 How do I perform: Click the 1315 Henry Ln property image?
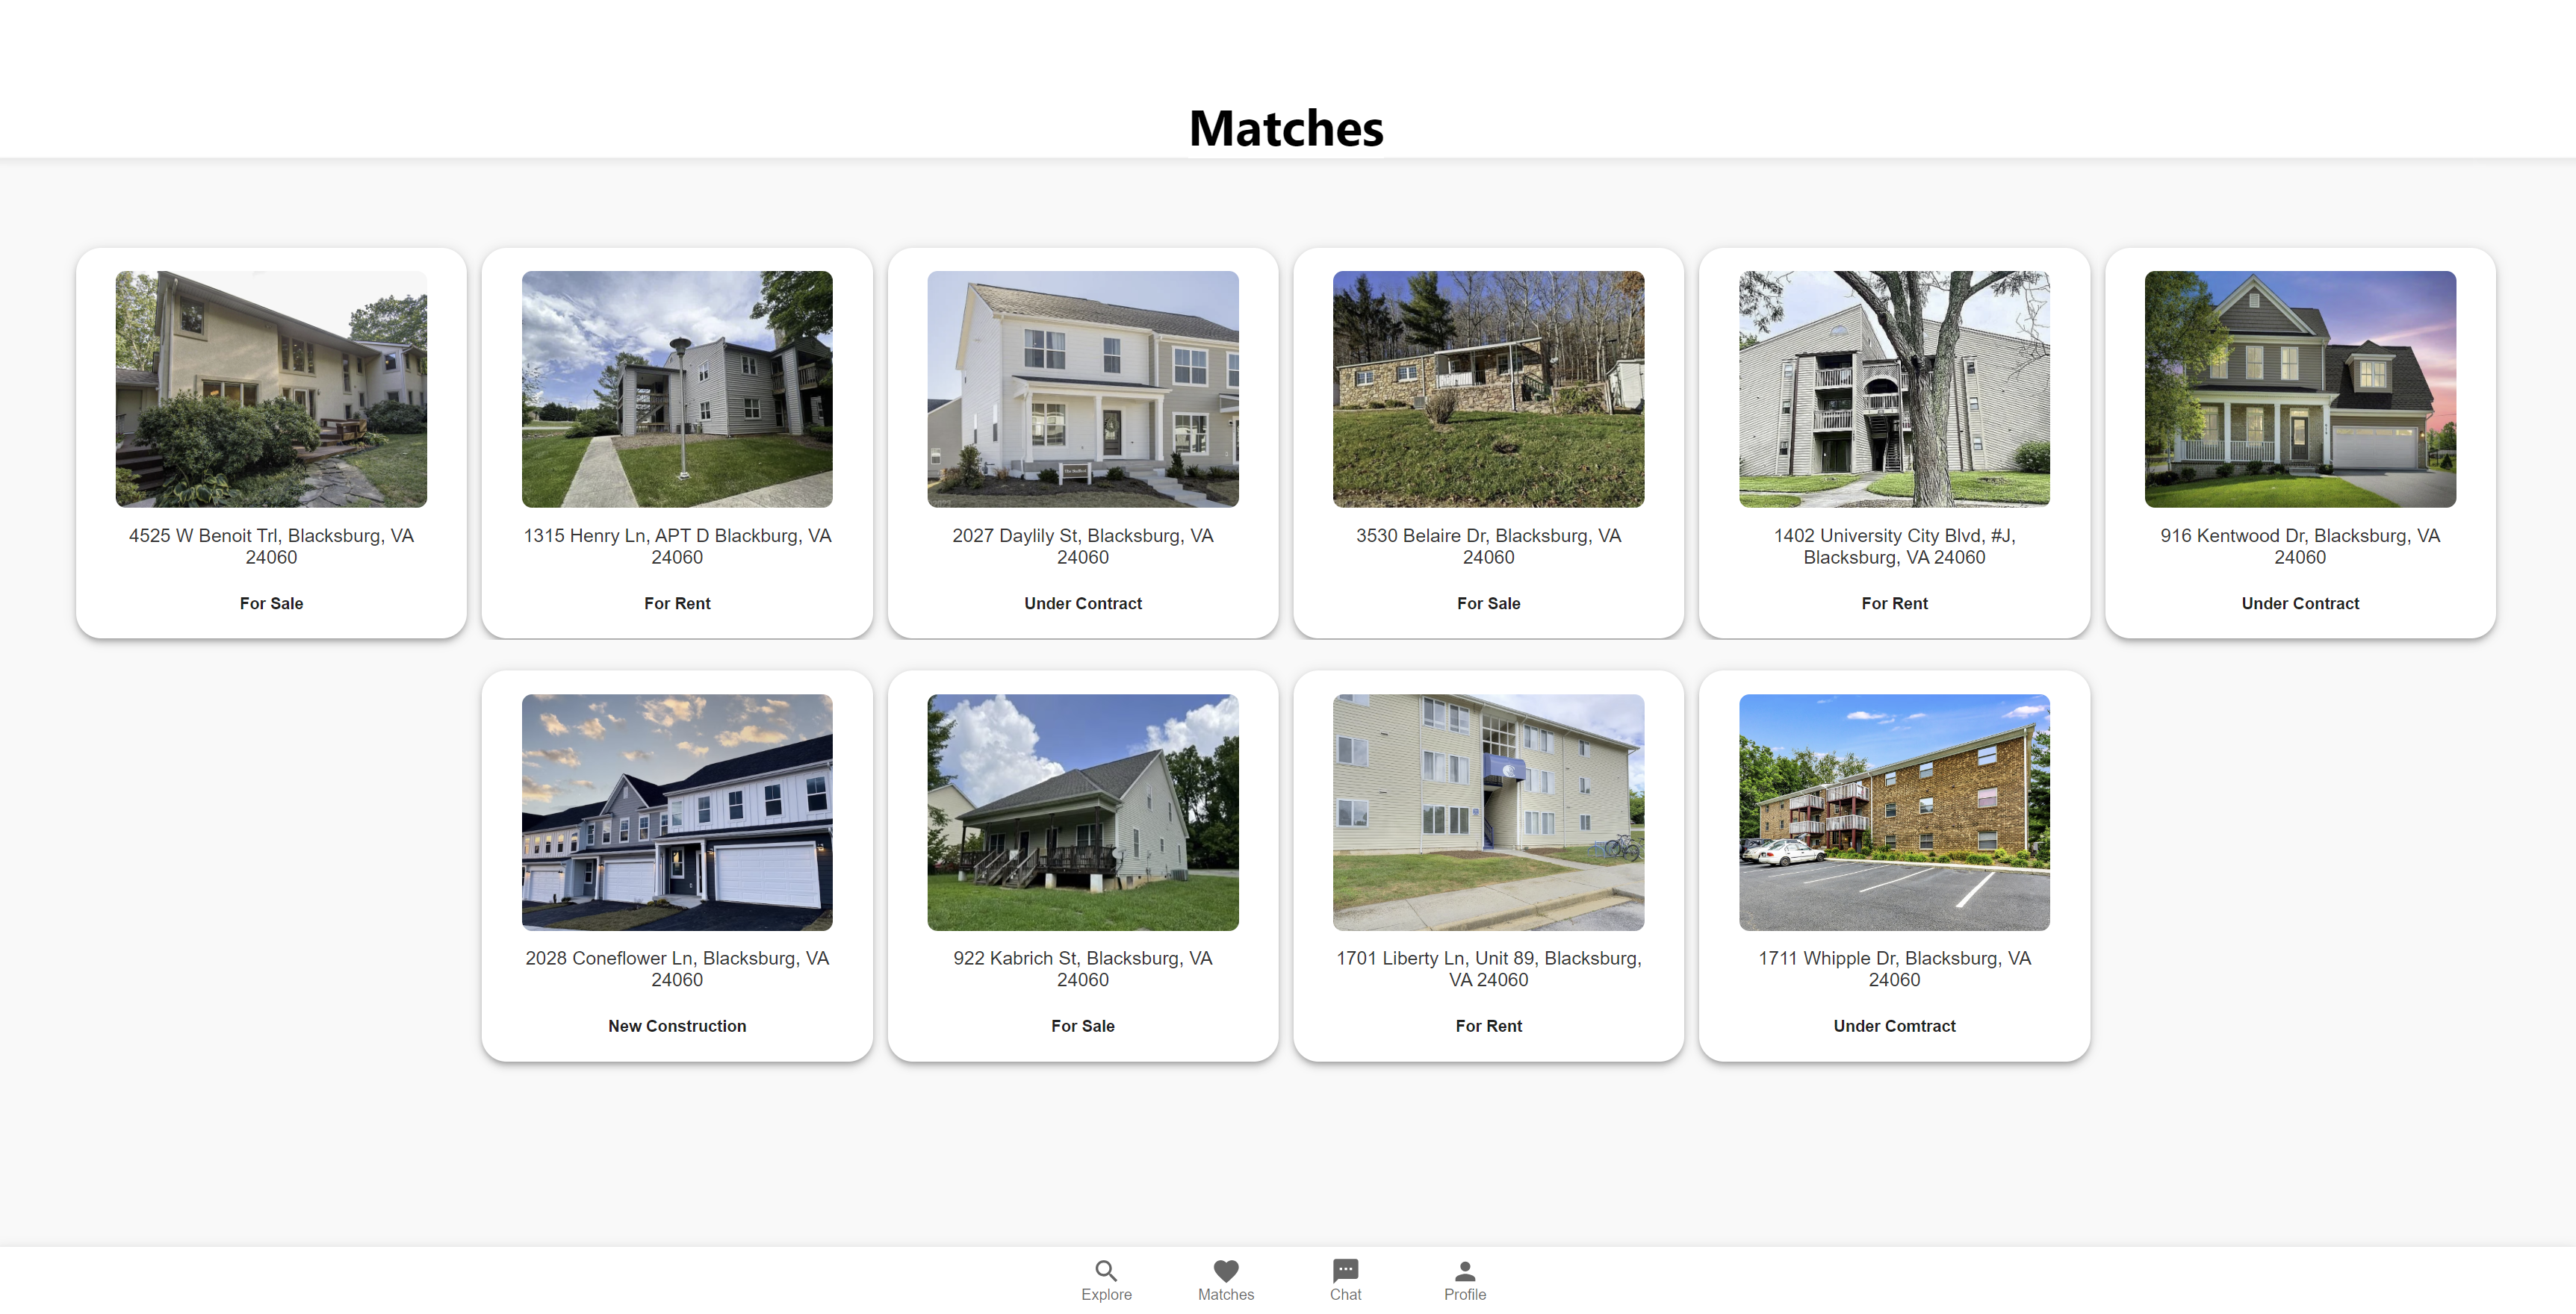tap(677, 389)
